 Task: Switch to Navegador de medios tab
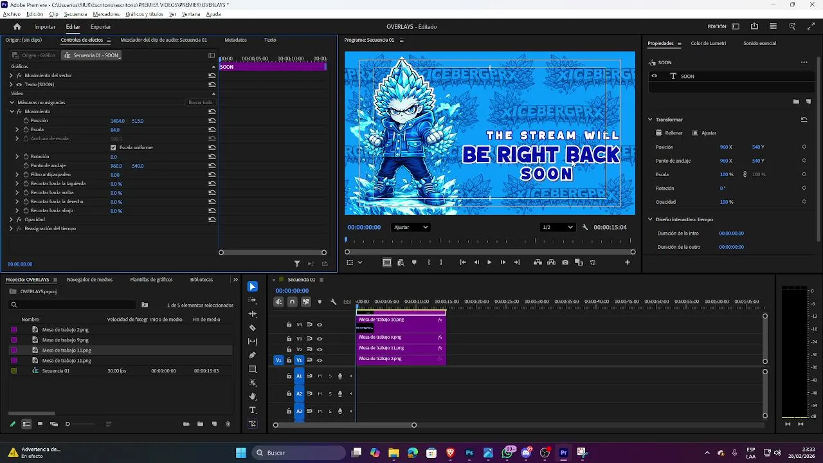pyautogui.click(x=89, y=280)
